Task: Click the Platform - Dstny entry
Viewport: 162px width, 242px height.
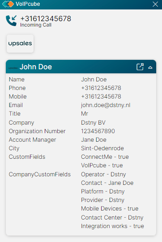Action: pyautogui.click(x=103, y=192)
